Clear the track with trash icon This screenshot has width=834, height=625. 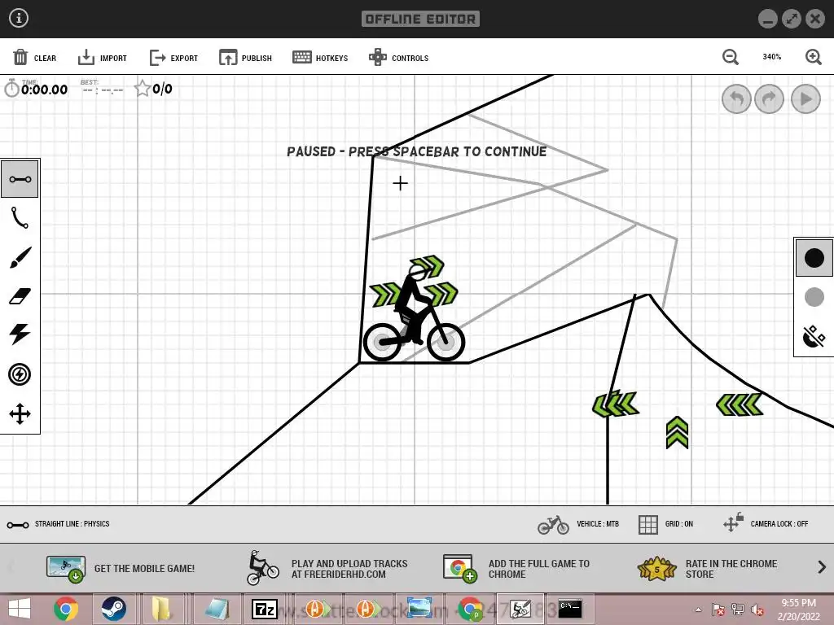pos(34,58)
